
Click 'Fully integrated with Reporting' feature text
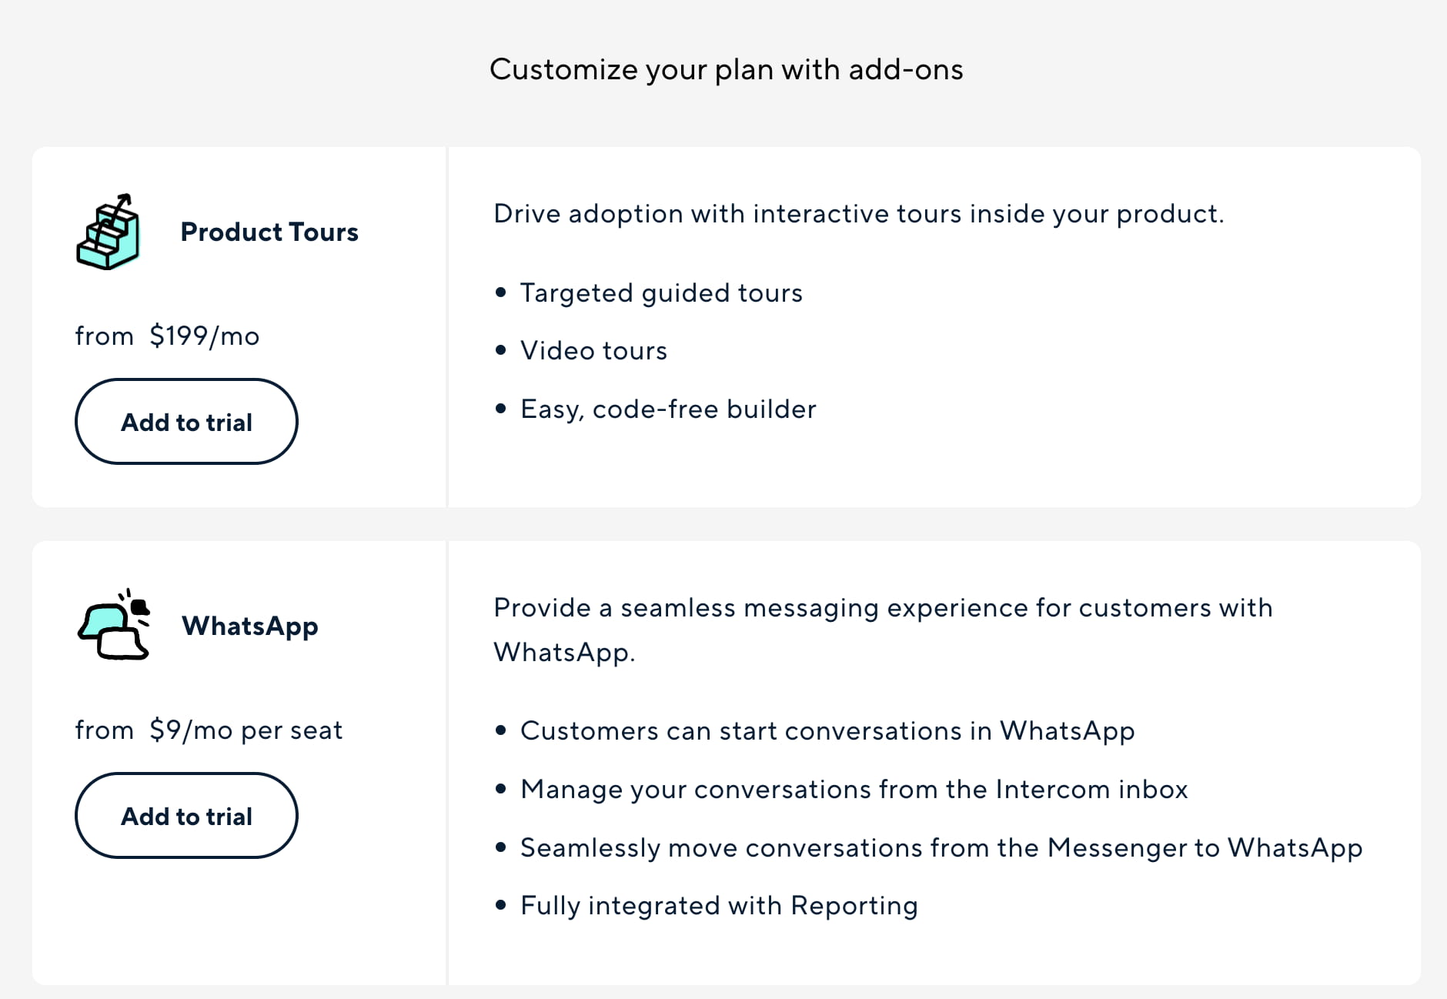[x=719, y=905]
